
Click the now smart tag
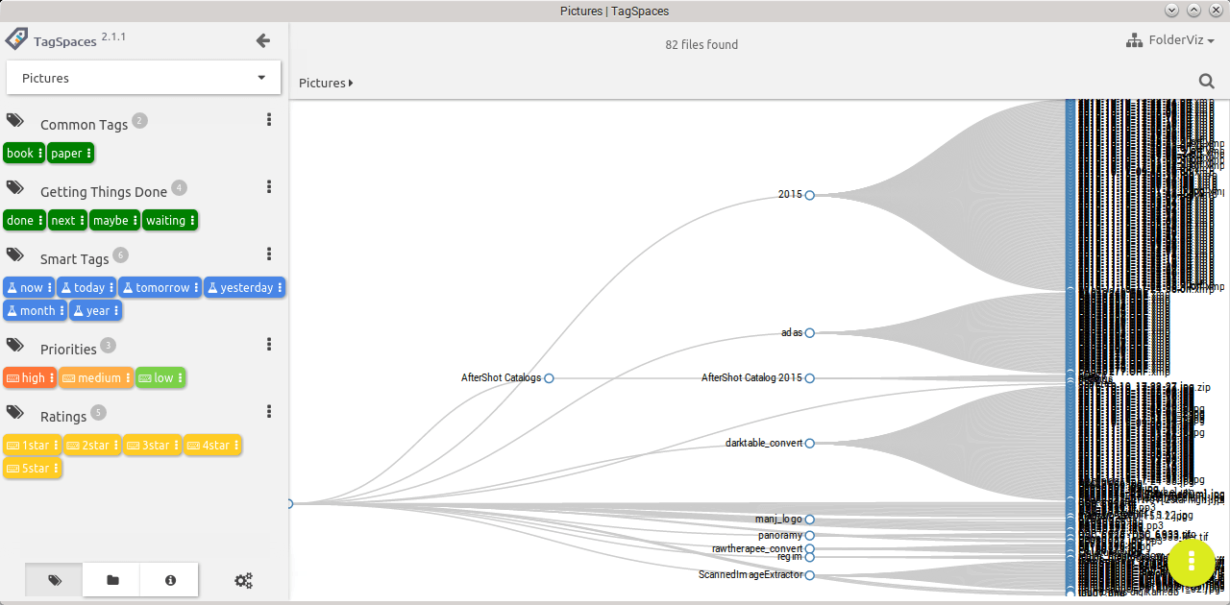29,287
